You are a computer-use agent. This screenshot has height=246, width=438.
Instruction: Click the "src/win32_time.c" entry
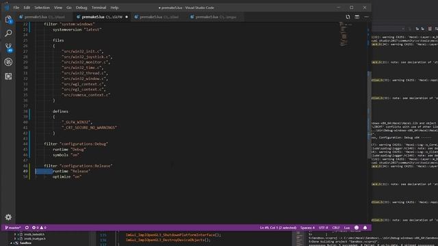pyautogui.click(x=82, y=68)
